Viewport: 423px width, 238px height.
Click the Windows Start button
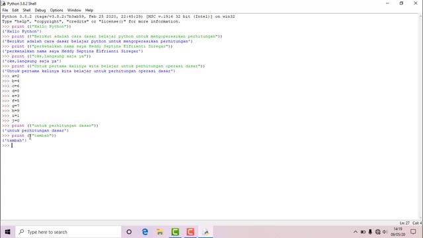pos(7,232)
